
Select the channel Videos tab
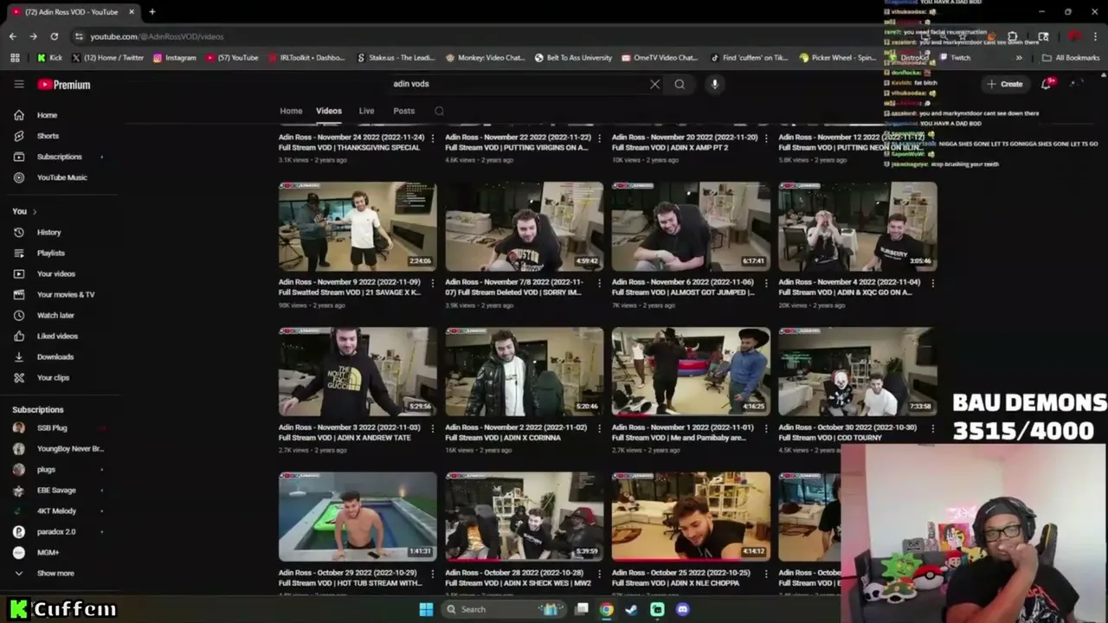point(328,111)
